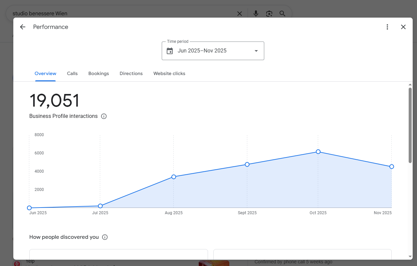This screenshot has height=266, width=417.
Task: Show Business Profile interactions info tooltip
Action: coord(104,116)
